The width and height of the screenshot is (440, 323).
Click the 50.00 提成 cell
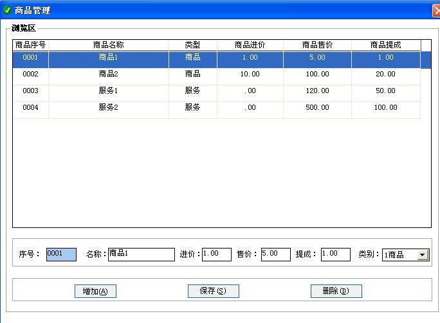pos(386,93)
